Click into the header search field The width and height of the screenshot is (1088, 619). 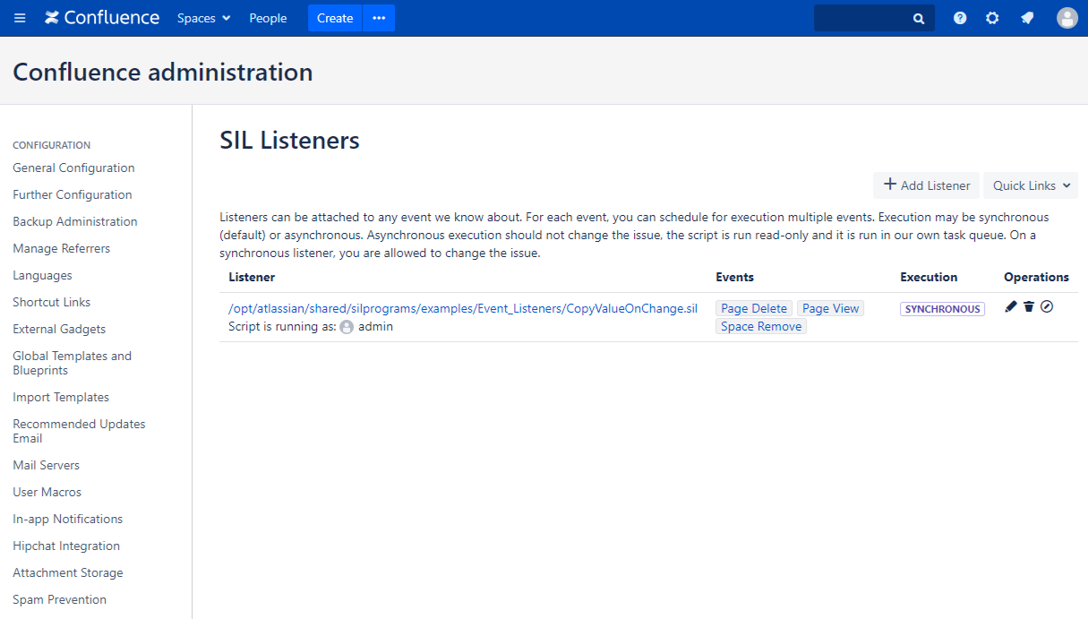coord(864,18)
